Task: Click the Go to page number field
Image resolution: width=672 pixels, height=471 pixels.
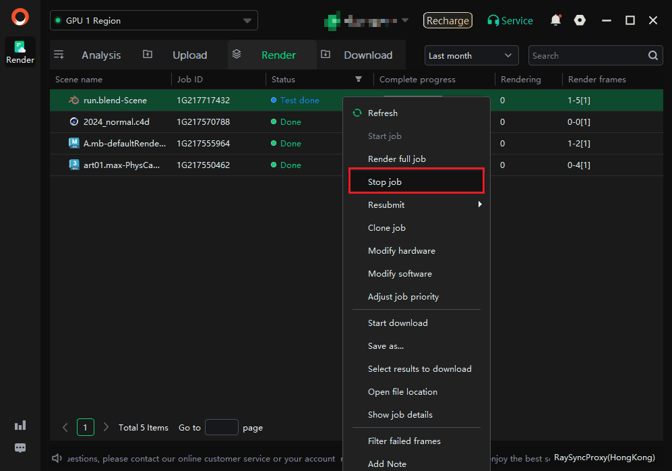Action: (221, 427)
